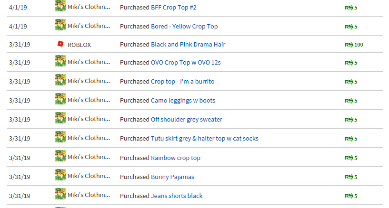Click seller icon beside Bored - Yellow Crop Top
This screenshot has height=208, width=389.
(60, 25)
